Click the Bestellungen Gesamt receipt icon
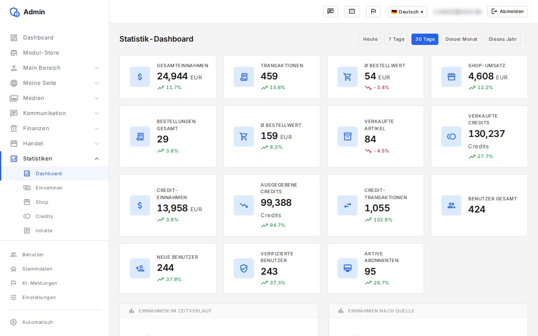The width and height of the screenshot is (538, 336). click(140, 136)
